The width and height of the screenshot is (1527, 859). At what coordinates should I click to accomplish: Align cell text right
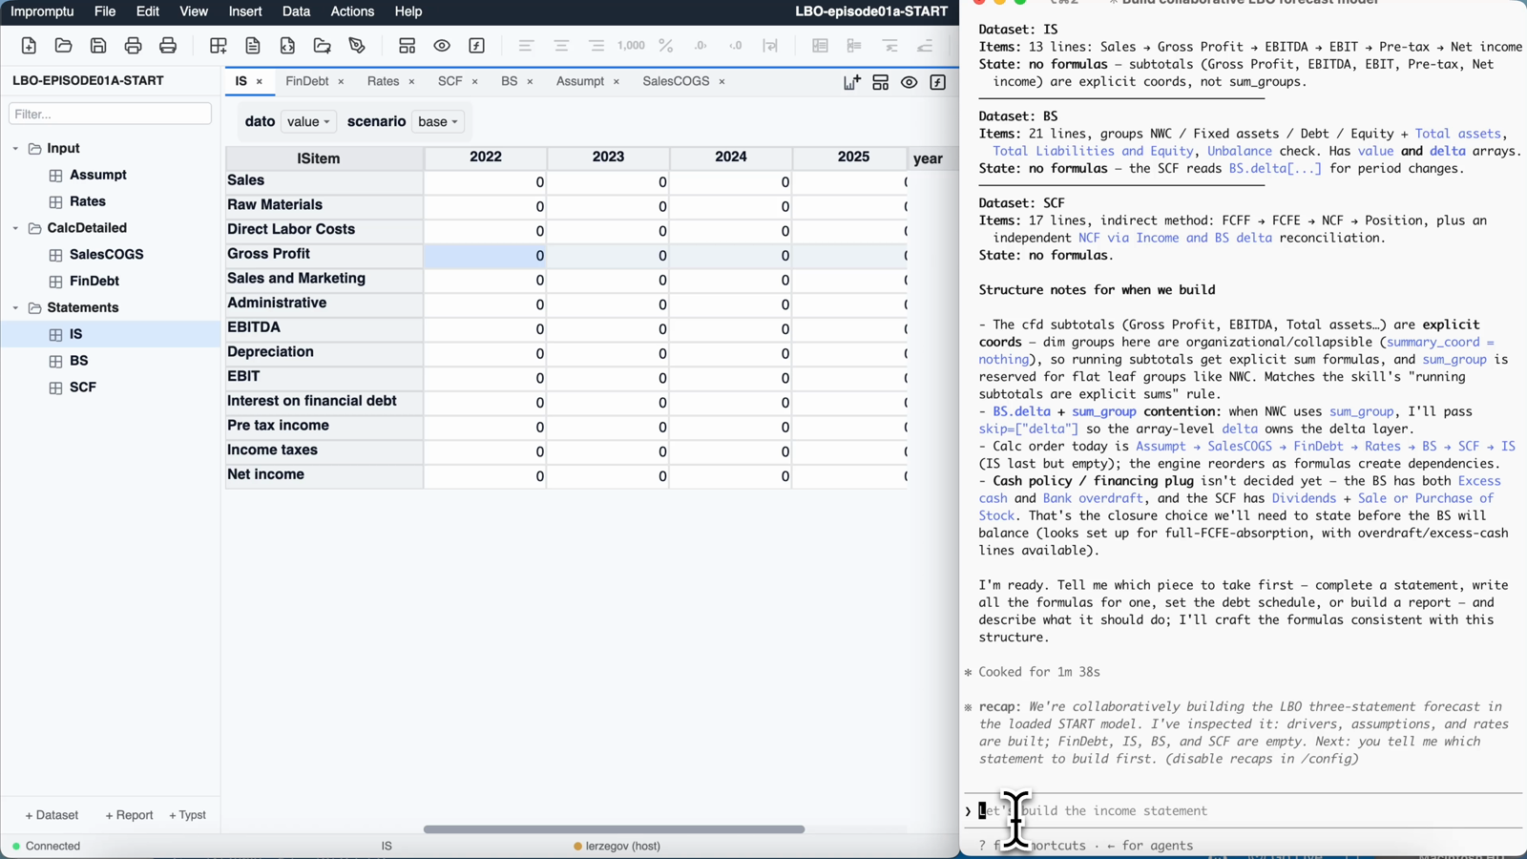click(596, 46)
